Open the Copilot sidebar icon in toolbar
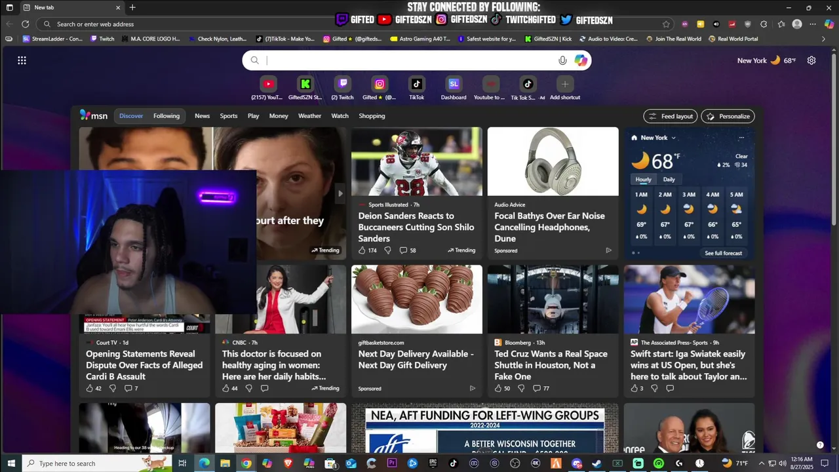This screenshot has height=472, width=839. tap(828, 24)
